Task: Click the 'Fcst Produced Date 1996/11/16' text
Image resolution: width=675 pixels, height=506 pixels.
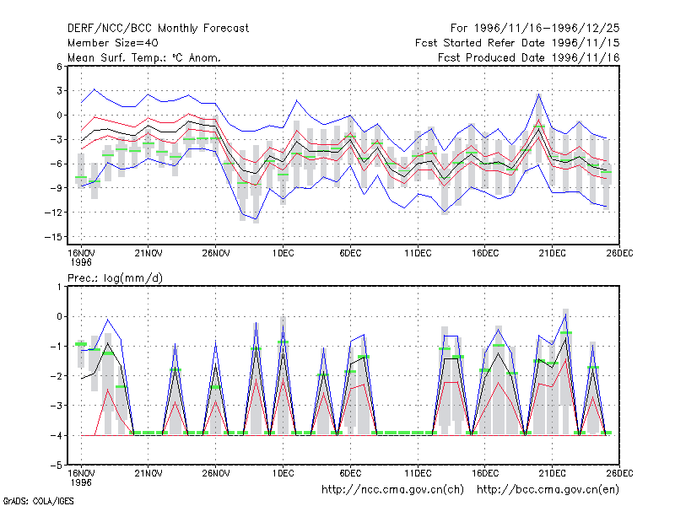Action: tap(529, 57)
